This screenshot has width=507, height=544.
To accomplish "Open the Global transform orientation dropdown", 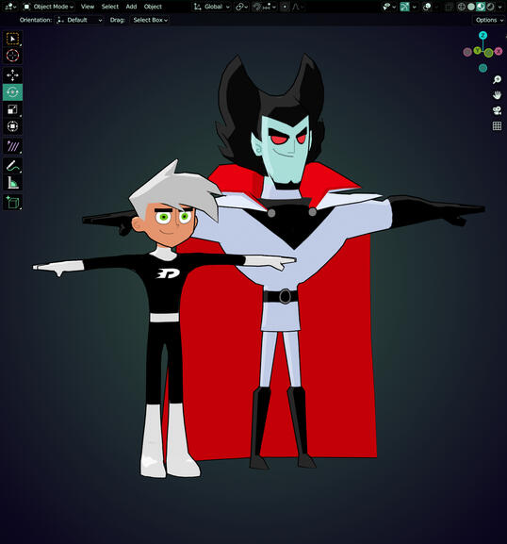I will click(211, 7).
